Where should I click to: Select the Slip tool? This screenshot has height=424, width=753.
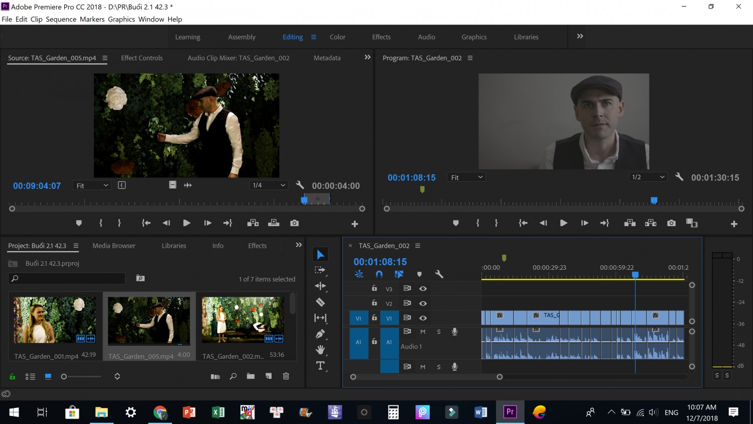pyautogui.click(x=320, y=318)
